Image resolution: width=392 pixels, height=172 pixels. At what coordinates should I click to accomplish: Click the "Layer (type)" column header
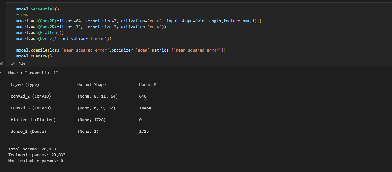tap(25, 85)
